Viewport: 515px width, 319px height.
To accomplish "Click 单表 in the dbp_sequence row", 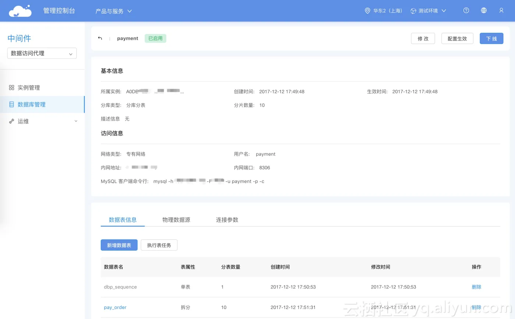I will point(185,287).
